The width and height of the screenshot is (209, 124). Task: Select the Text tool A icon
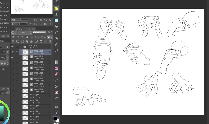[56, 44]
